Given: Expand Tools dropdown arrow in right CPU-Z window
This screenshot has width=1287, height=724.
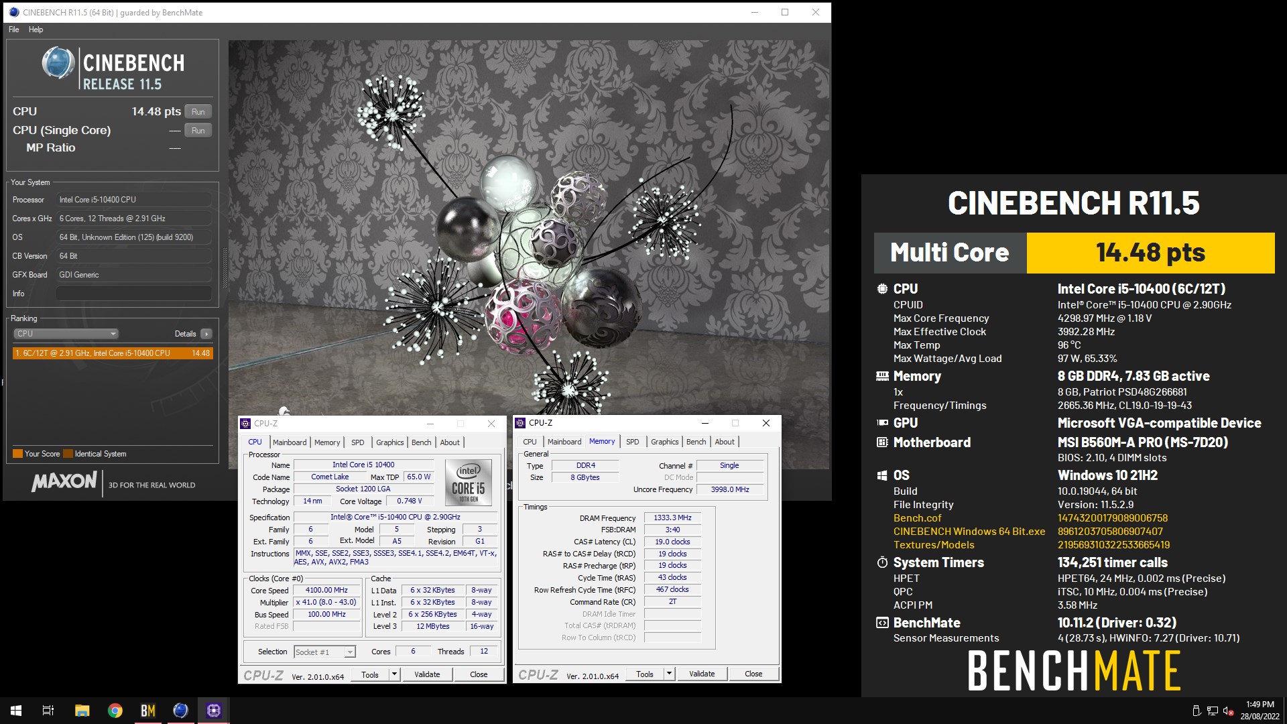Looking at the screenshot, I should click(x=669, y=674).
